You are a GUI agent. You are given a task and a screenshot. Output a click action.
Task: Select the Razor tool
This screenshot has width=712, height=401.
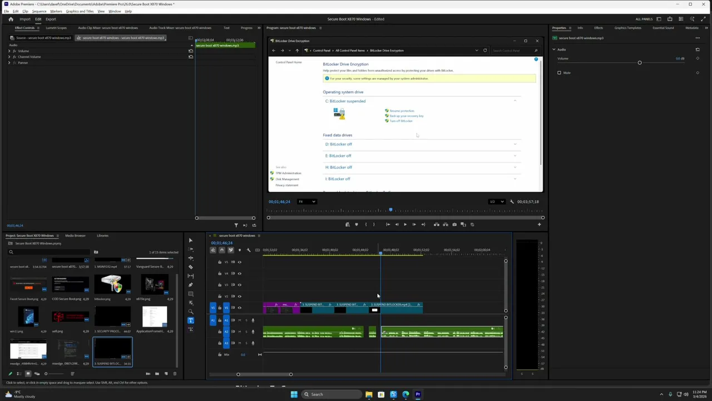tap(191, 267)
